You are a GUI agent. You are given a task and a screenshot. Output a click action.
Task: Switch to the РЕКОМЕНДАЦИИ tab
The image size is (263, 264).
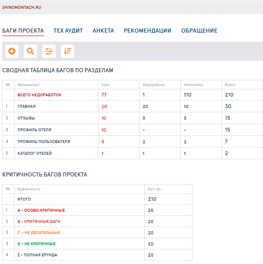[x=148, y=30]
